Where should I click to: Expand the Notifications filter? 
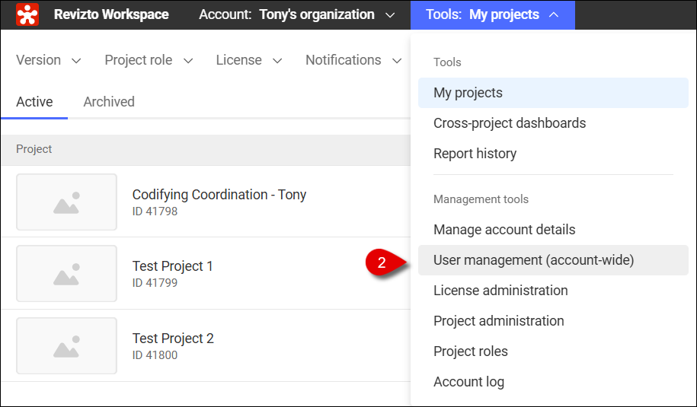click(353, 60)
